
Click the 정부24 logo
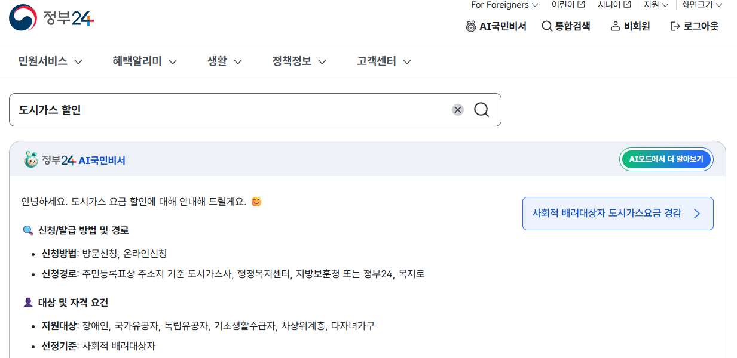point(51,17)
